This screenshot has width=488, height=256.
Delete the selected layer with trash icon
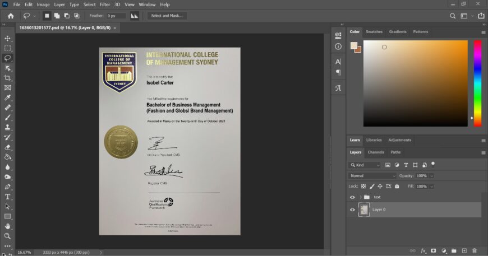tap(475, 251)
